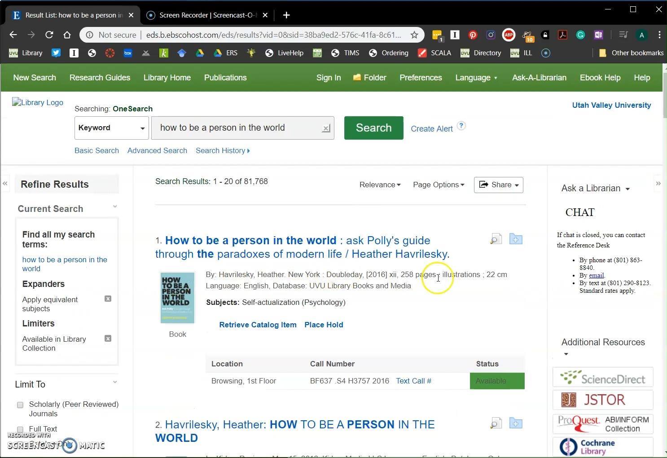Open the Language menu dropdown

click(x=476, y=78)
